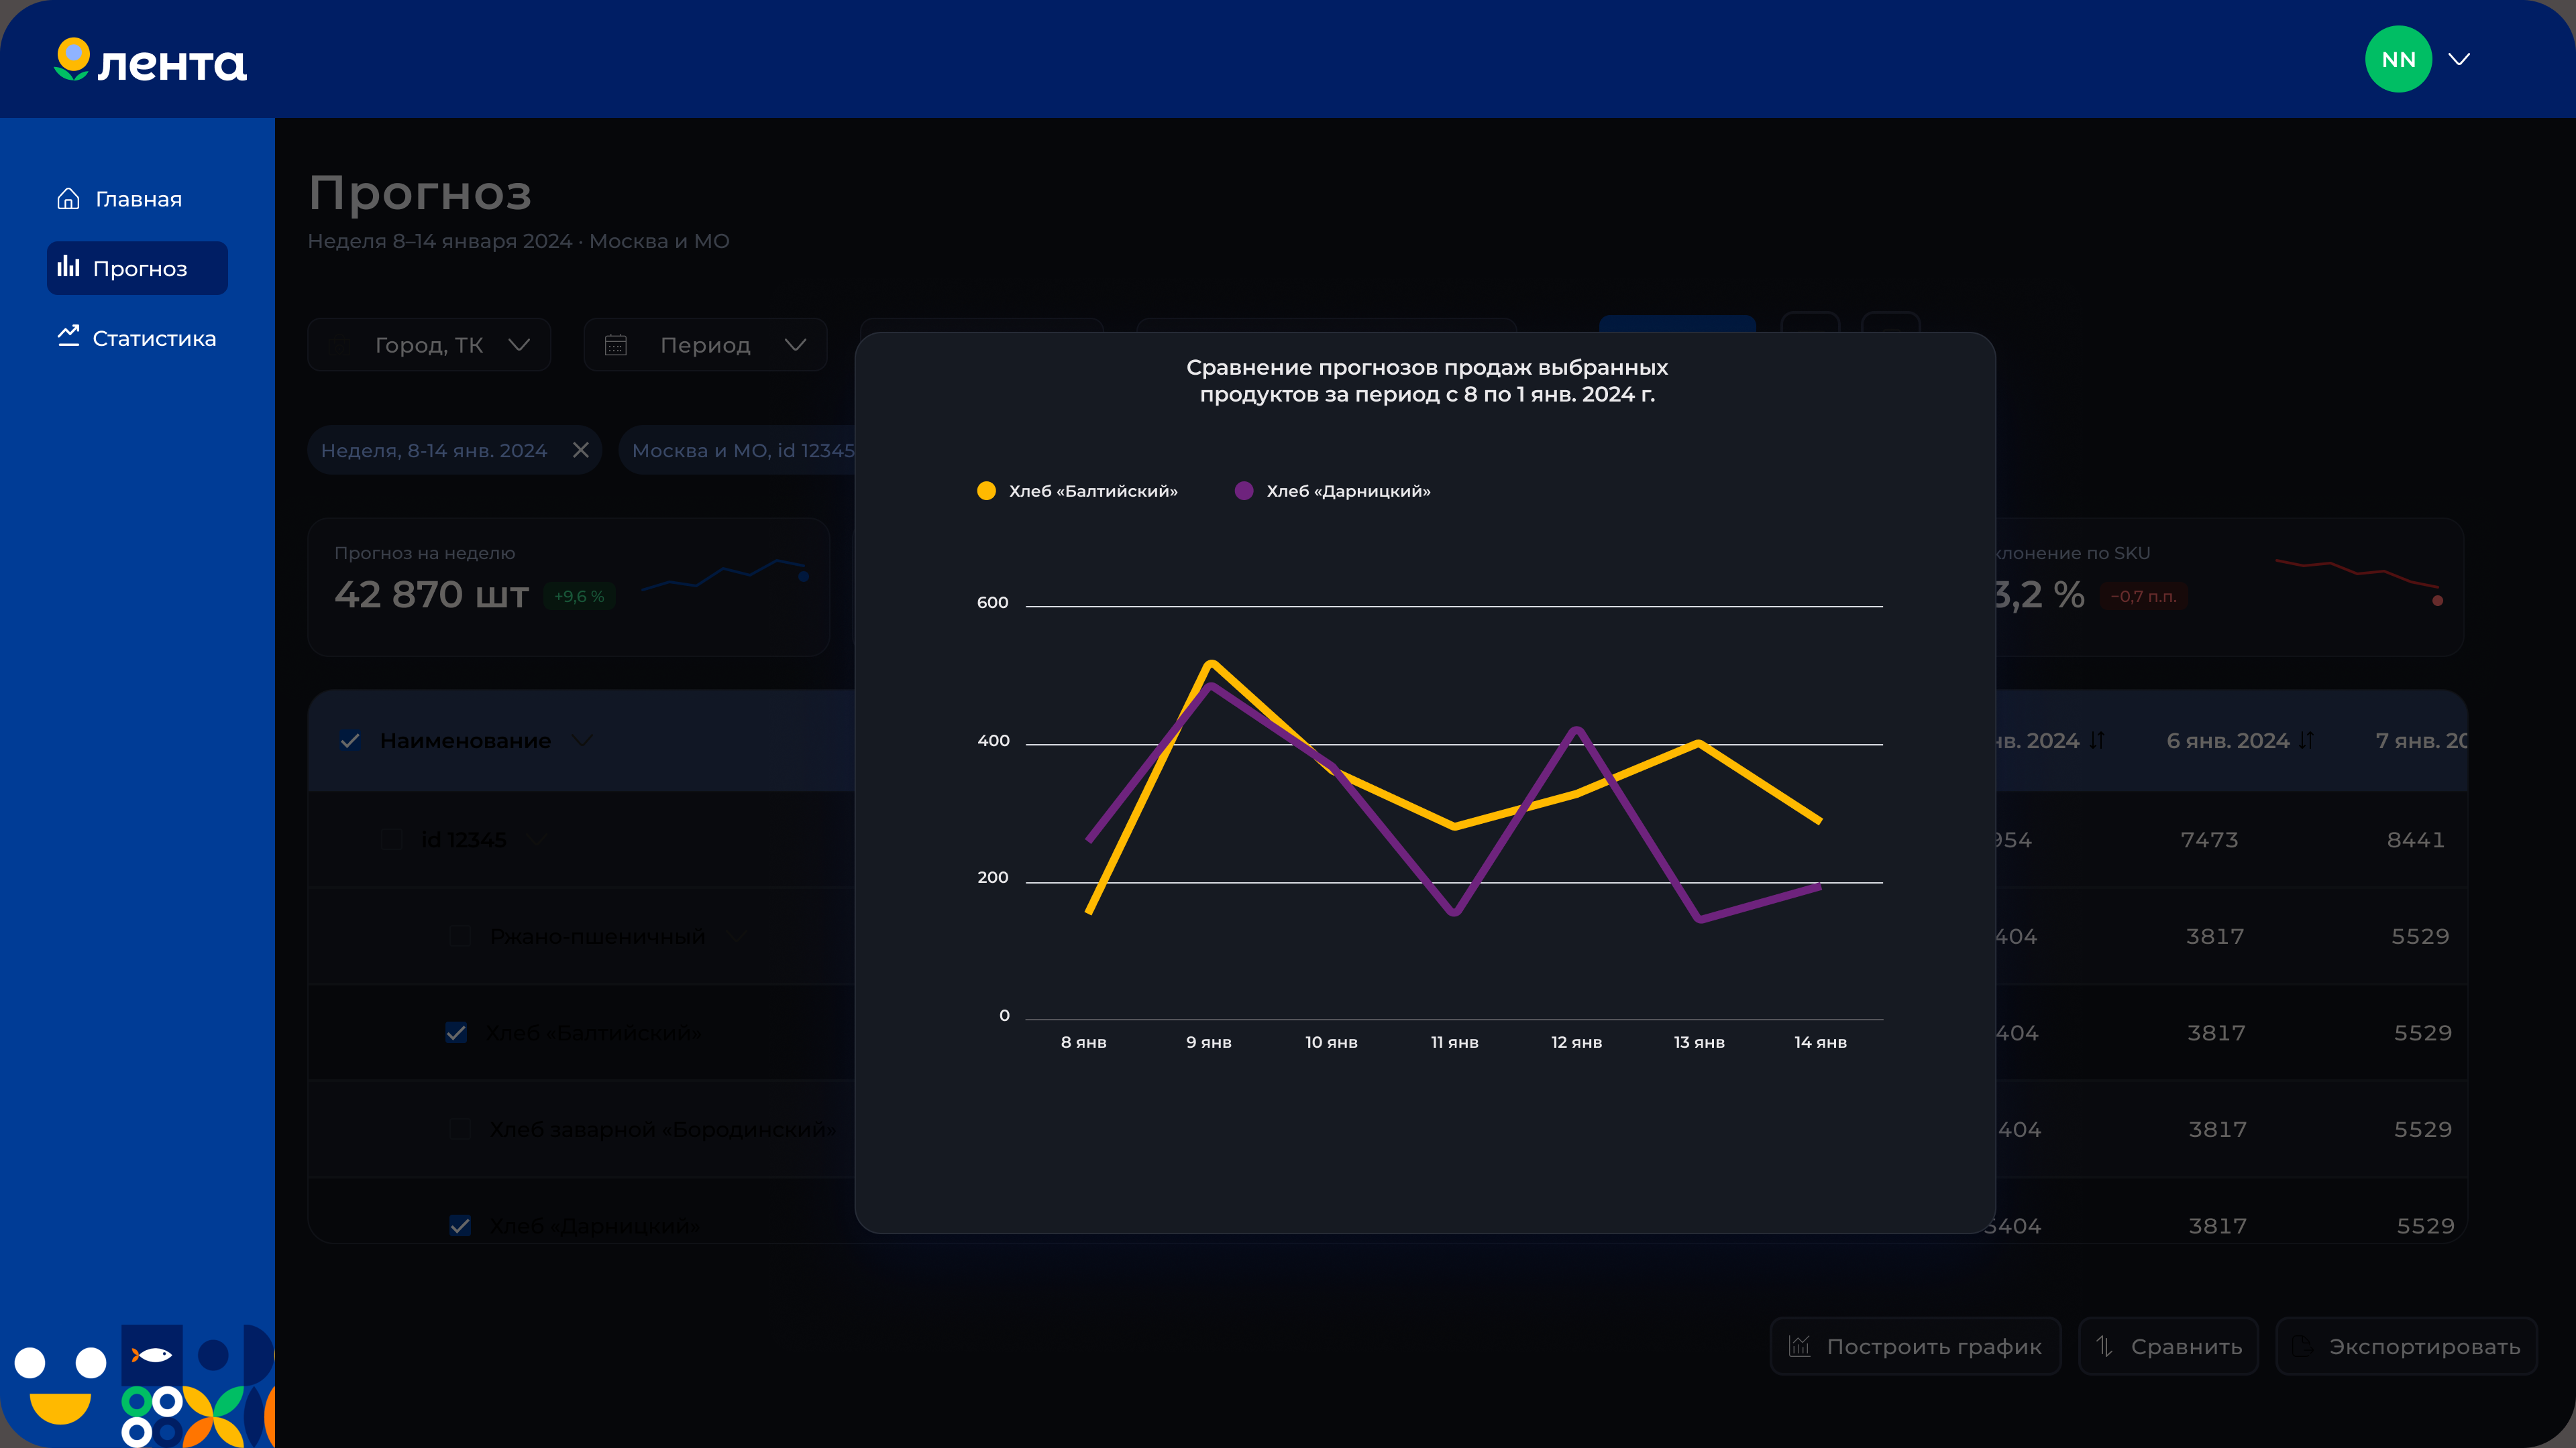
Task: Click the chart icon in Построить график
Action: (1799, 1346)
